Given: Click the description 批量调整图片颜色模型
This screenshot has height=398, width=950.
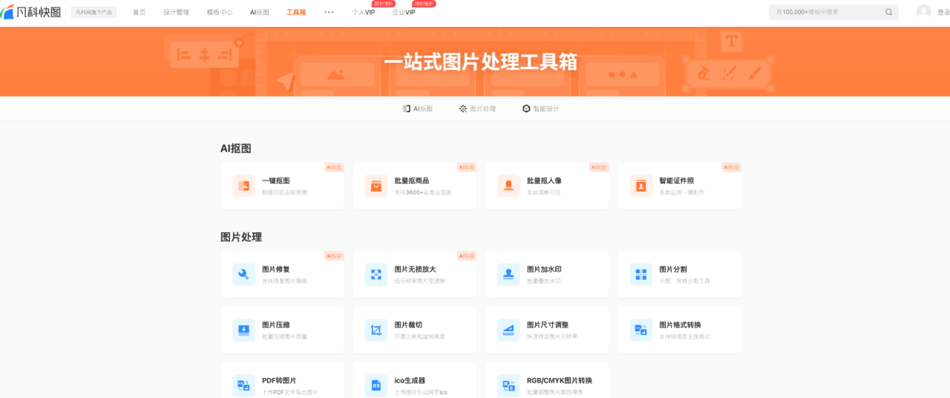Looking at the screenshot, I should pos(555,392).
